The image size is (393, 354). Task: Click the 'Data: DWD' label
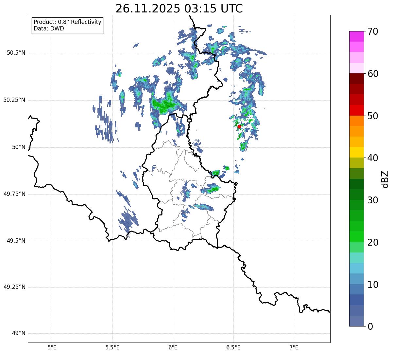pos(49,28)
